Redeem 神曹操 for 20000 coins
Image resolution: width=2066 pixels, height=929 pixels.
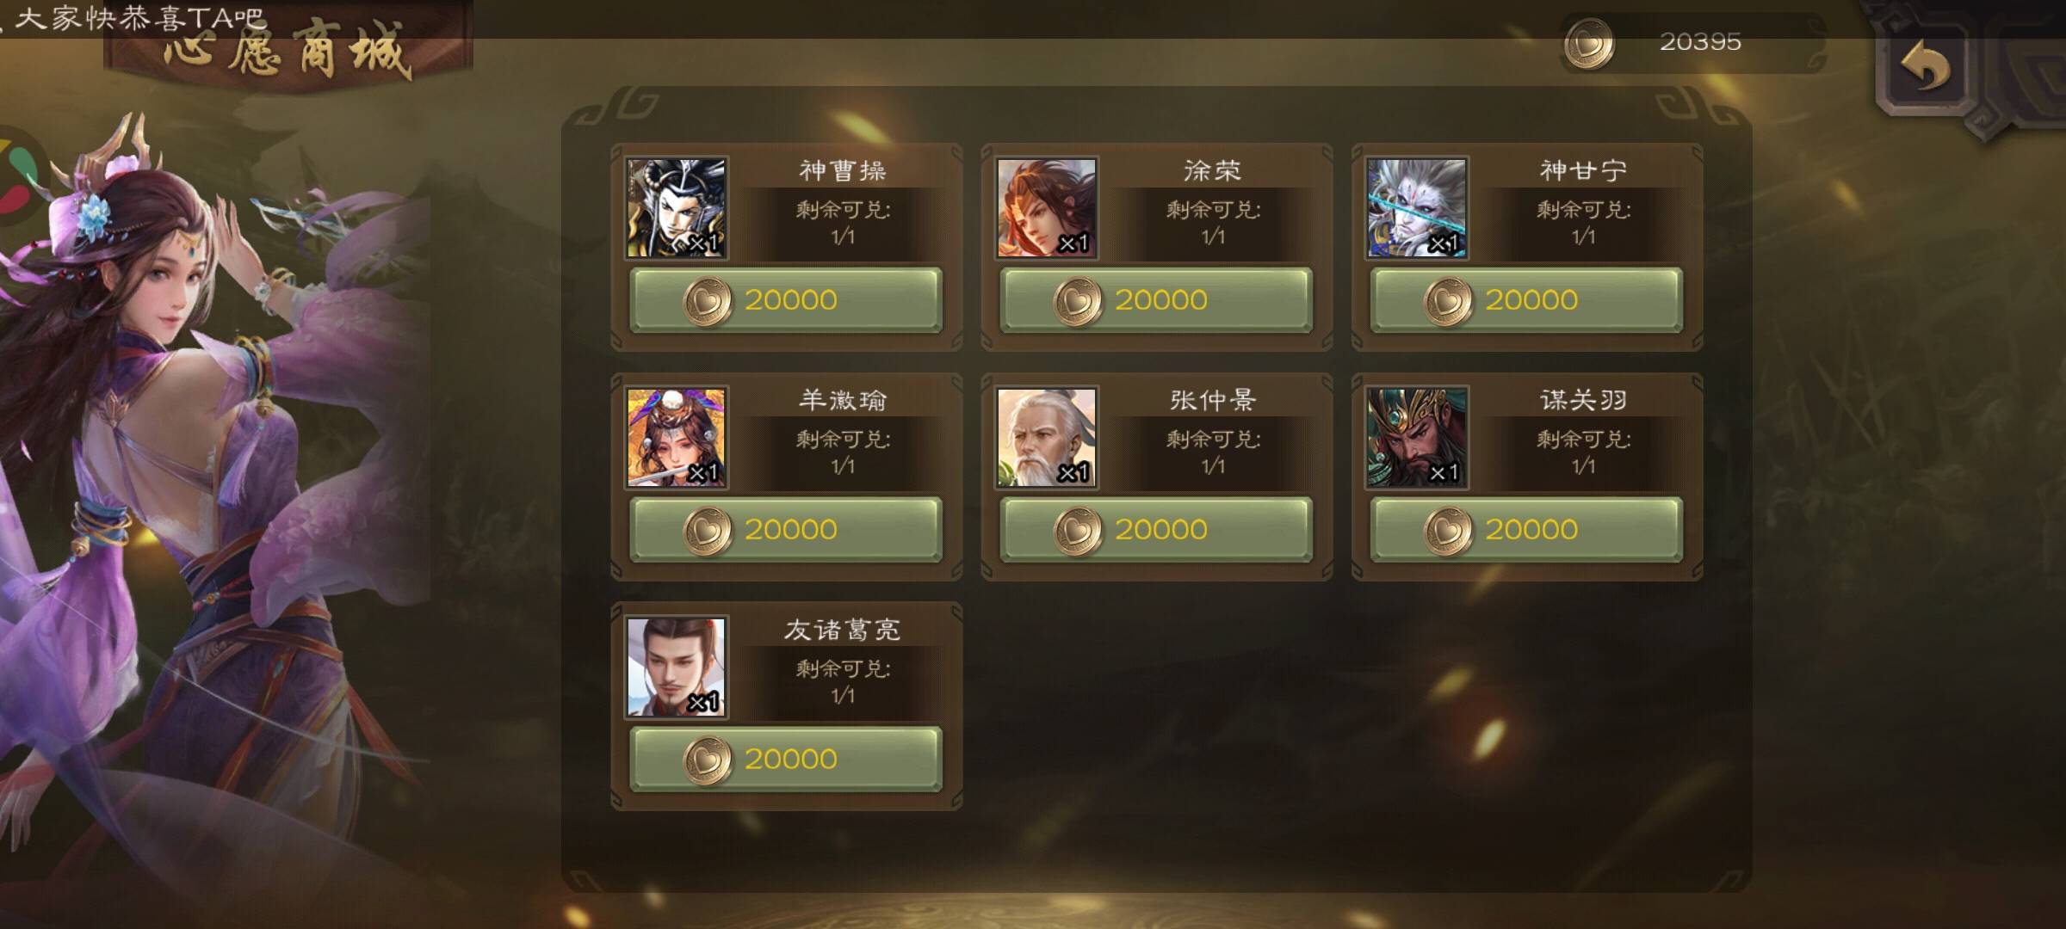pyautogui.click(x=786, y=300)
